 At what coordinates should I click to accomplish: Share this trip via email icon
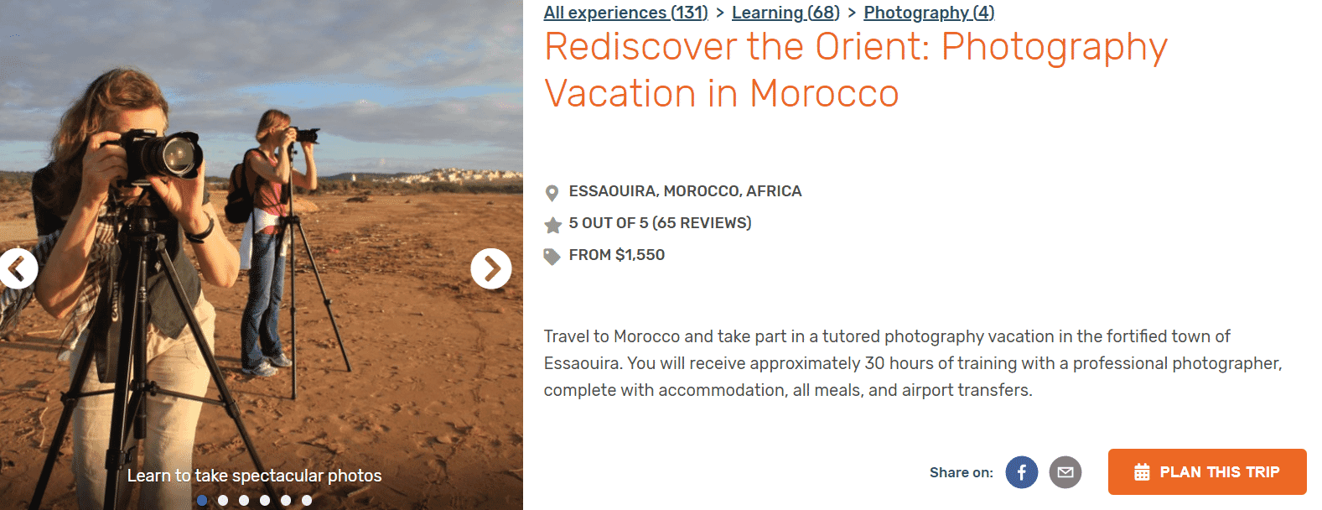pyautogui.click(x=1065, y=472)
